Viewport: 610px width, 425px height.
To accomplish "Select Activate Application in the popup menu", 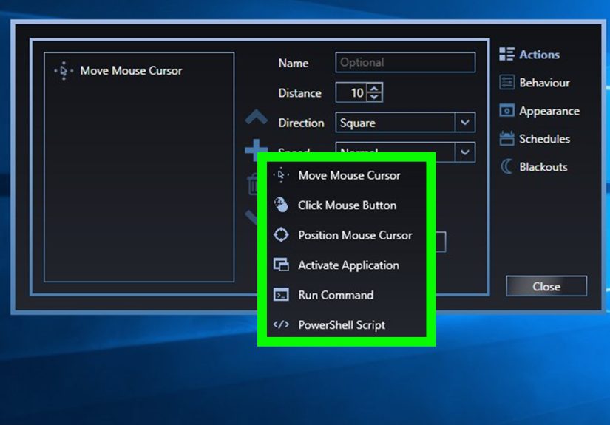I will pos(348,265).
